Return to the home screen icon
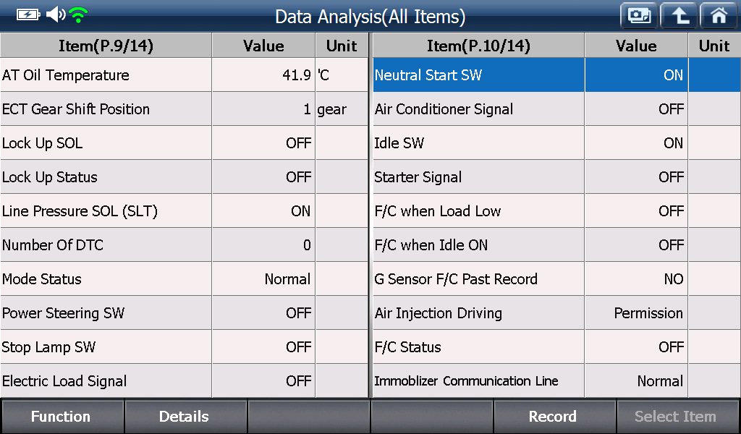The width and height of the screenshot is (741, 434). 719,16
